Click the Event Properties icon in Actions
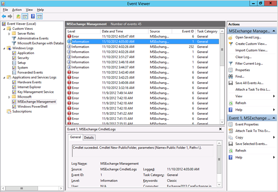This screenshot has width=278, height=192. pos(231,125)
